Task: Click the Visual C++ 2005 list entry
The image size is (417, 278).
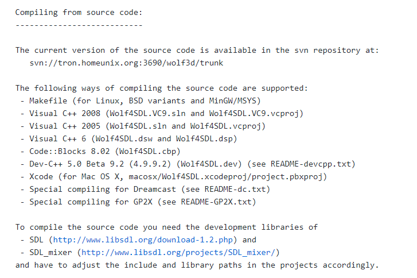Action: point(143,126)
